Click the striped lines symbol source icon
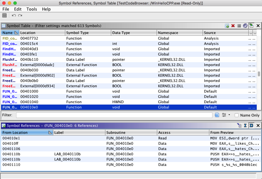 coord(239,26)
